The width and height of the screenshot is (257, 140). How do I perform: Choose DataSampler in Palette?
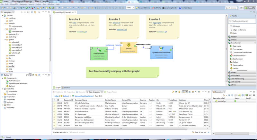click(236, 59)
